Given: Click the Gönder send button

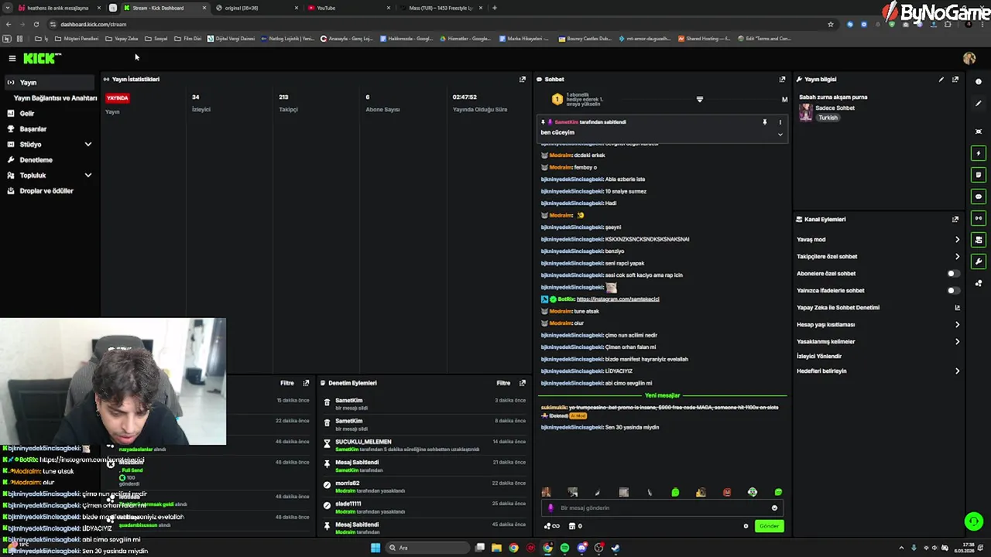Looking at the screenshot, I should point(769,526).
